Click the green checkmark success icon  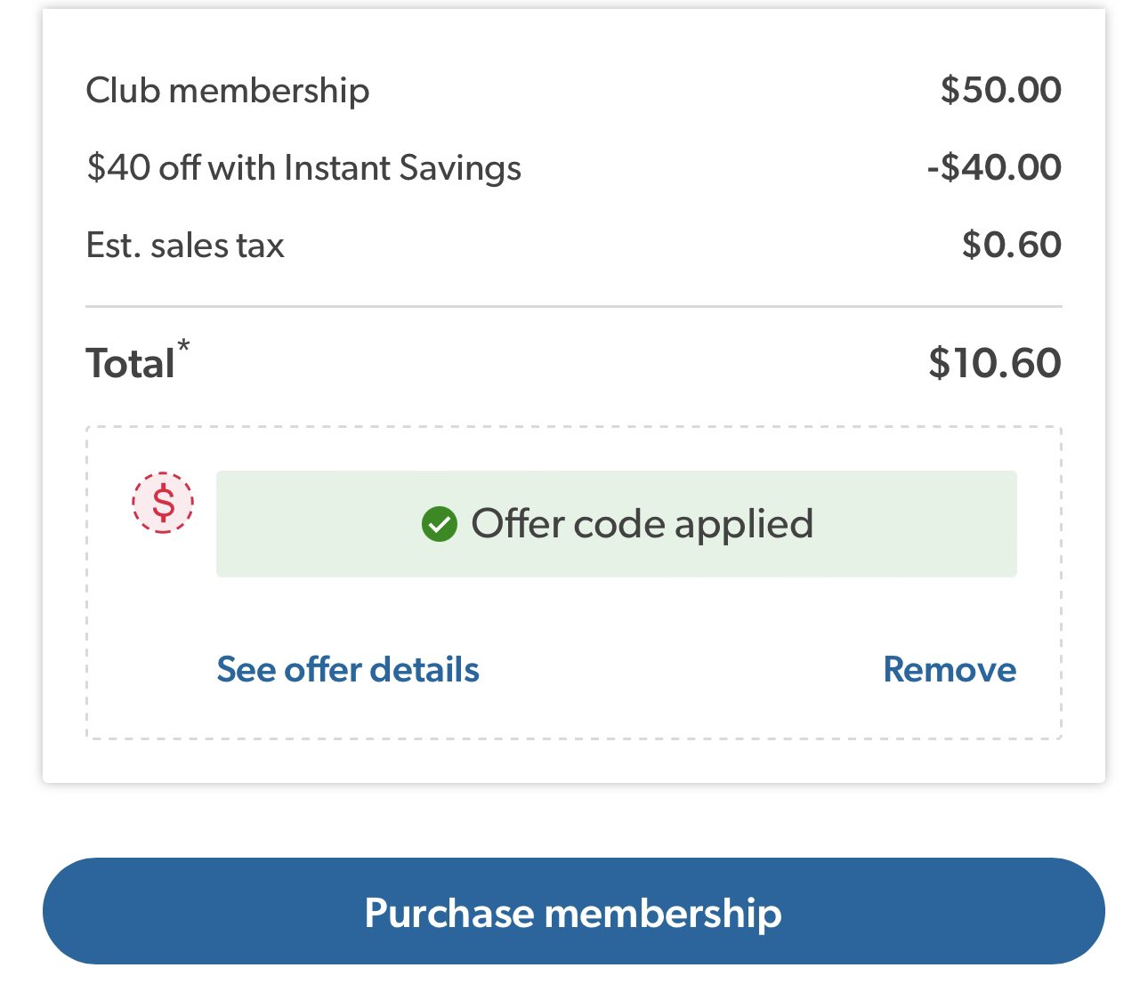click(439, 524)
